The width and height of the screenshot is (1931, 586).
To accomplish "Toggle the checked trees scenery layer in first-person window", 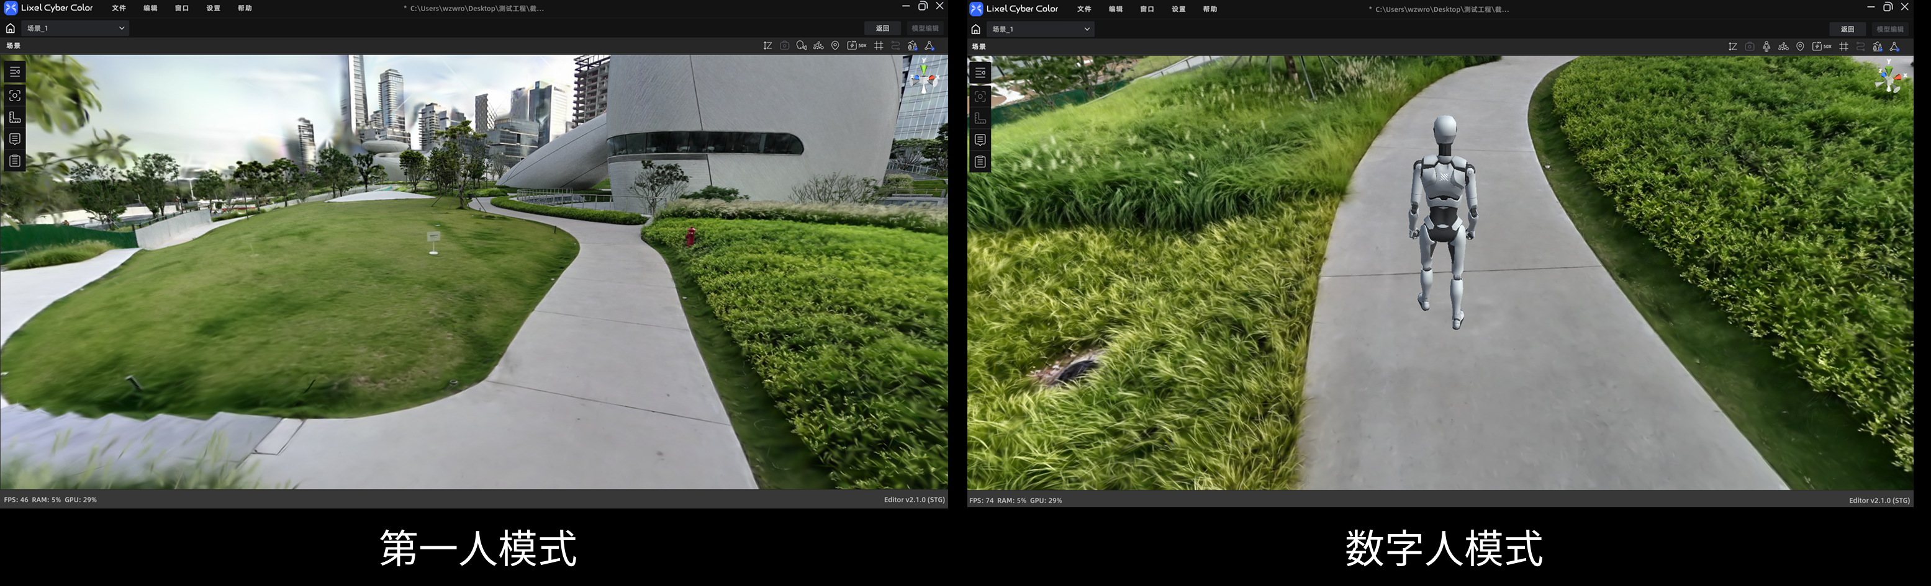I will coord(912,46).
